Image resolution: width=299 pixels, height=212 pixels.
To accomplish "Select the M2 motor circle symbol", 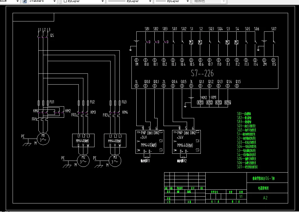I will point(83,161).
